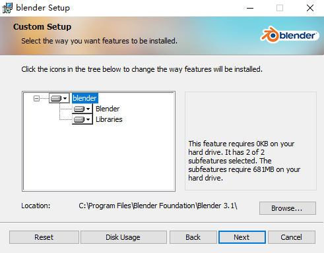This screenshot has height=253, width=324.
Task: Click the Reset button
Action: (44, 237)
